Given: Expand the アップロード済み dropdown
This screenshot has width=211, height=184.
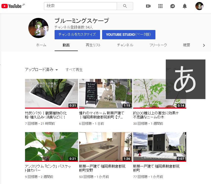Looking at the screenshot, I should click(x=41, y=70).
